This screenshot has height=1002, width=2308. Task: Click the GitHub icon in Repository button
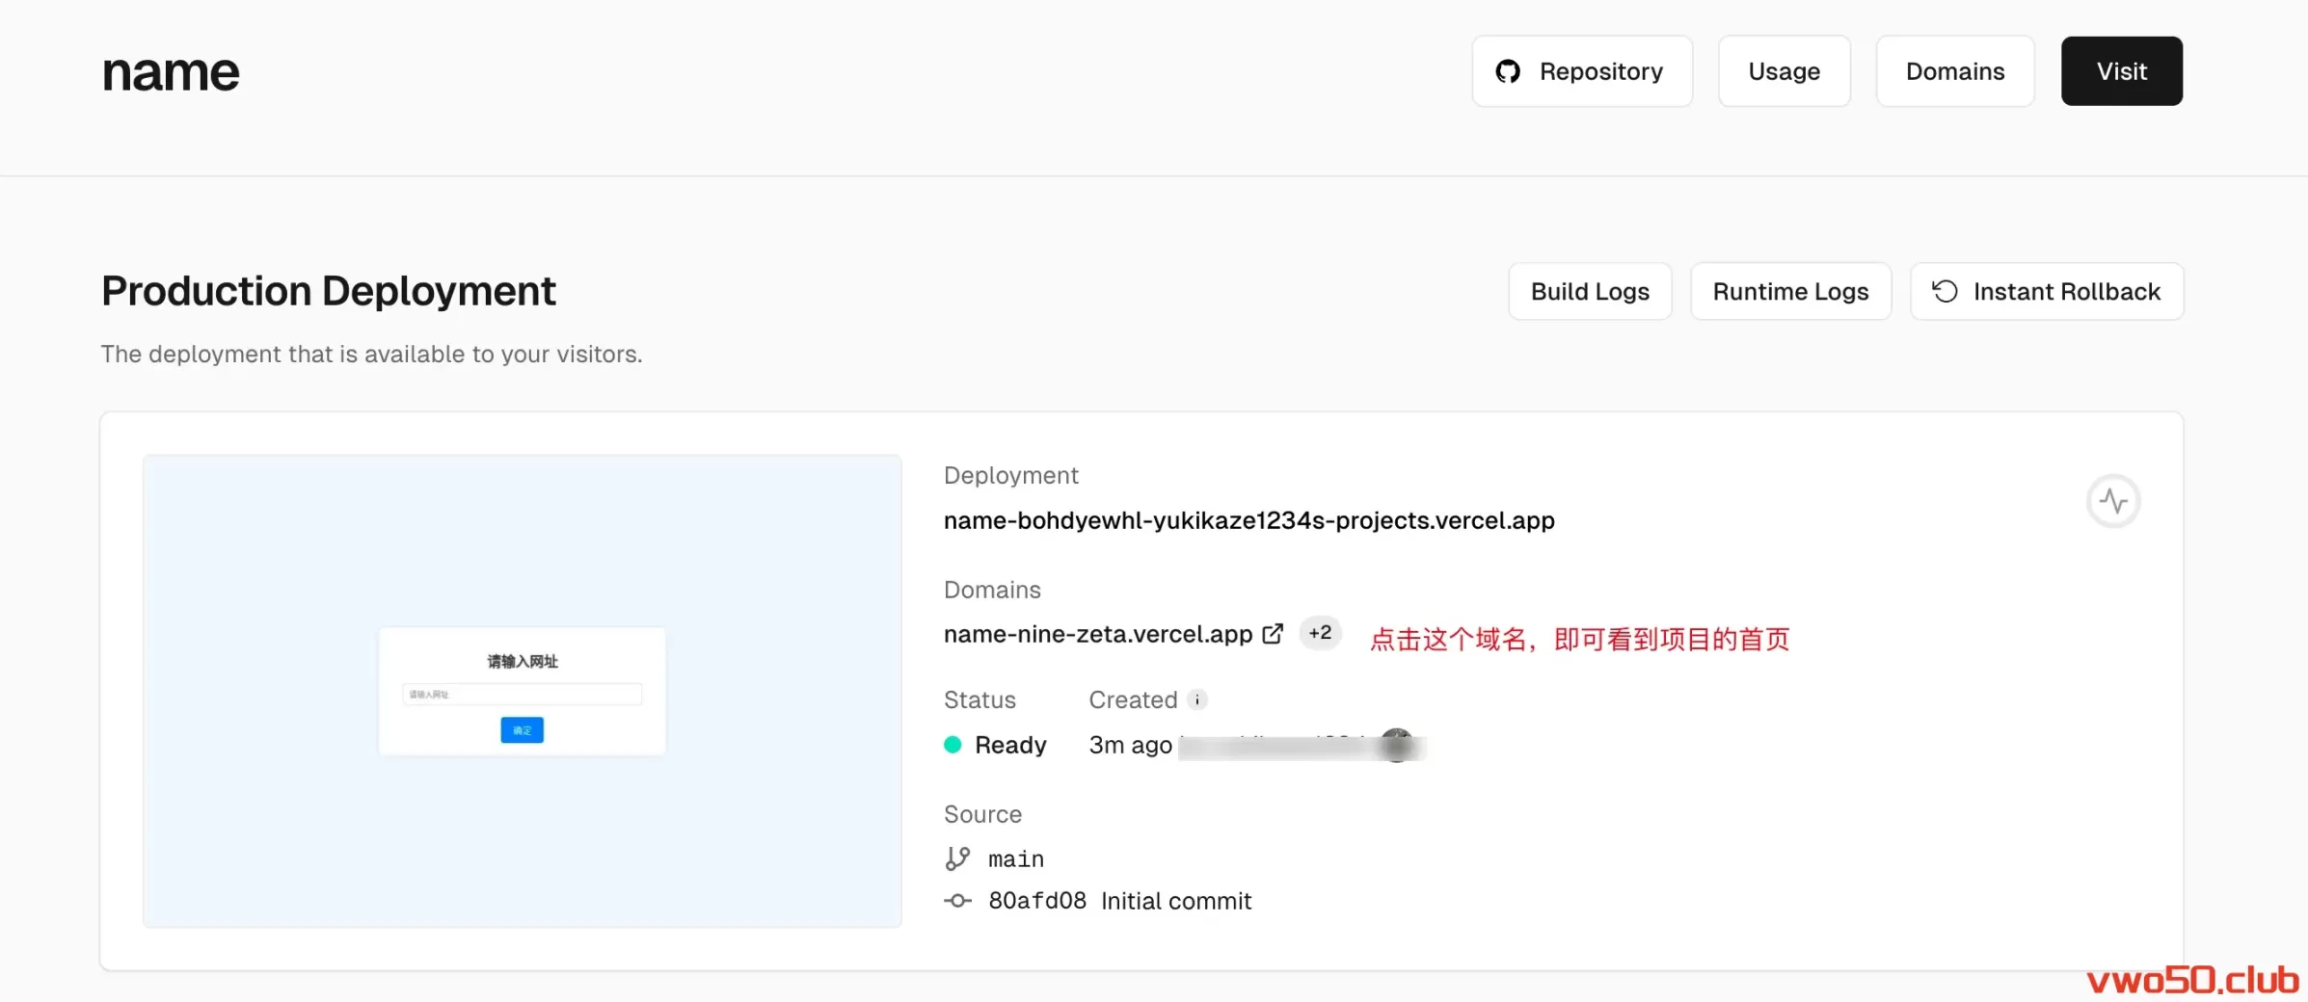(1508, 71)
